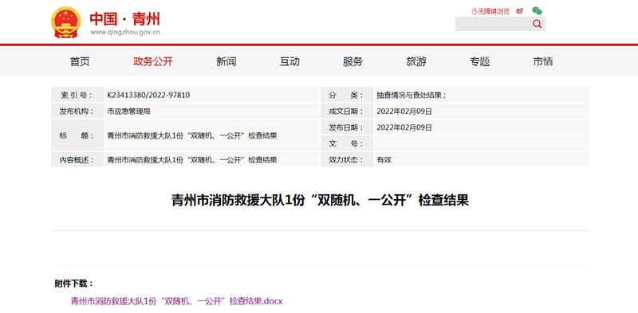
Task: Download the 检查结果.docx attachment
Action: (176, 301)
